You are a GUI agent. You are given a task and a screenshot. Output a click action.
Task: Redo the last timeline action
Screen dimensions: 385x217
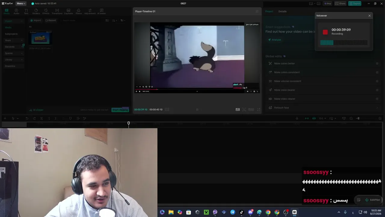[x=34, y=118]
